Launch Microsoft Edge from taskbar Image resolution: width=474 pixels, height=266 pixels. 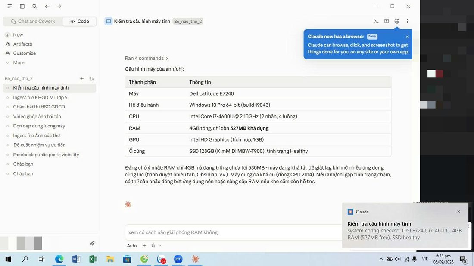click(59, 259)
